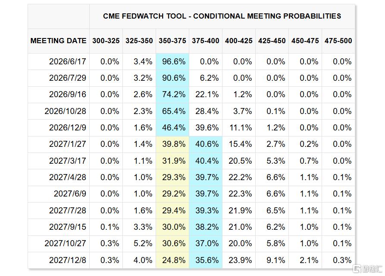Click the 90.6% cell for 2026/7/29
The image size is (385, 276).
point(172,78)
